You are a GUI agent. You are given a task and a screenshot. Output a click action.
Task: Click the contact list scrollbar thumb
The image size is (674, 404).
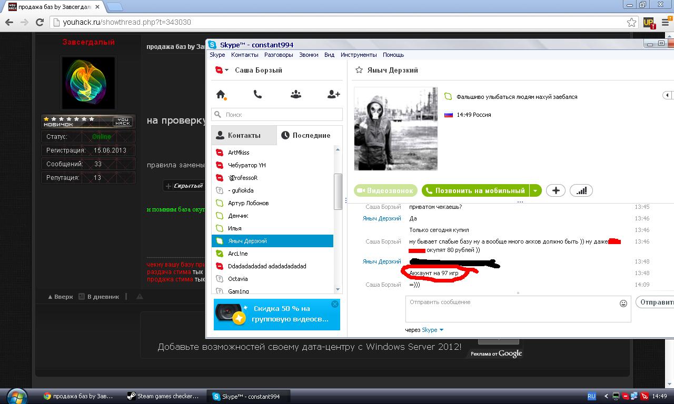tap(338, 191)
